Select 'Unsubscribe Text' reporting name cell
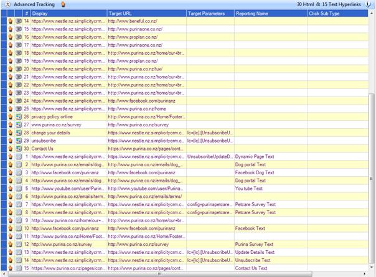Viewport: 376px width, 277px height. 271,260
